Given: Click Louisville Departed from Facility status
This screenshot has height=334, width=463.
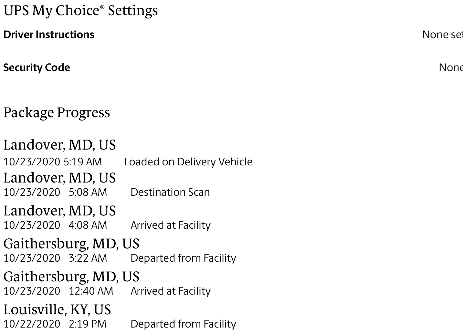Looking at the screenshot, I should pyautogui.click(x=184, y=324).
